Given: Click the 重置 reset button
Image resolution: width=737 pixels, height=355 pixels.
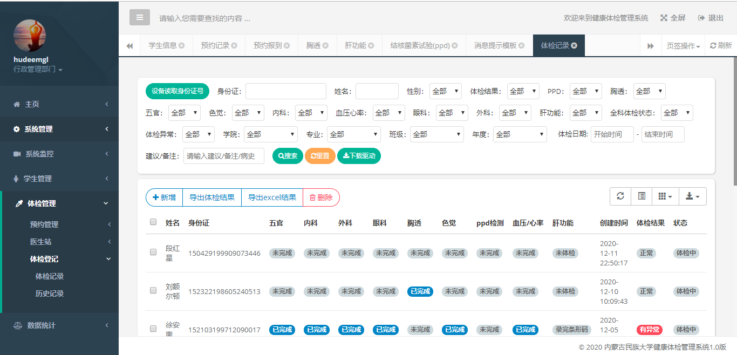Looking at the screenshot, I should pyautogui.click(x=320, y=156).
